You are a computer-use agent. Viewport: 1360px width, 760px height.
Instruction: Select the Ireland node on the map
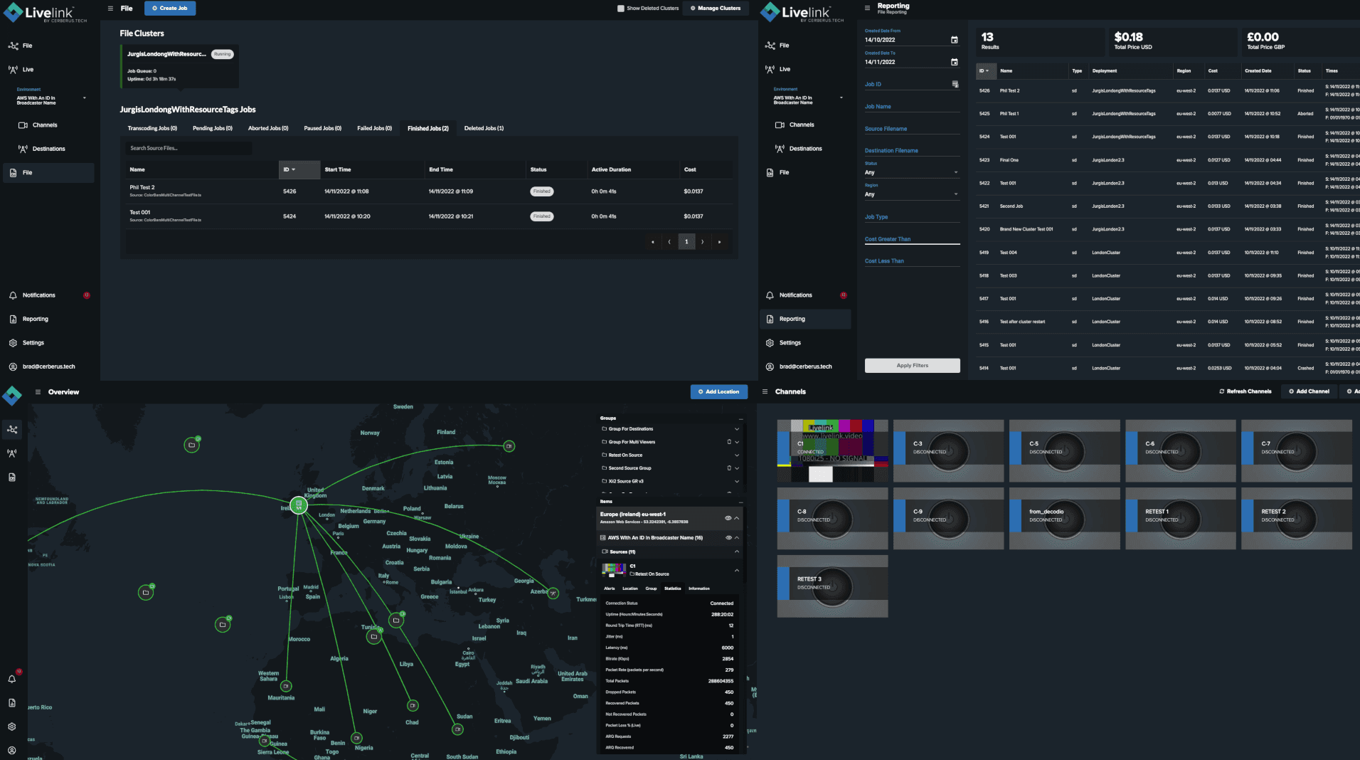[299, 505]
